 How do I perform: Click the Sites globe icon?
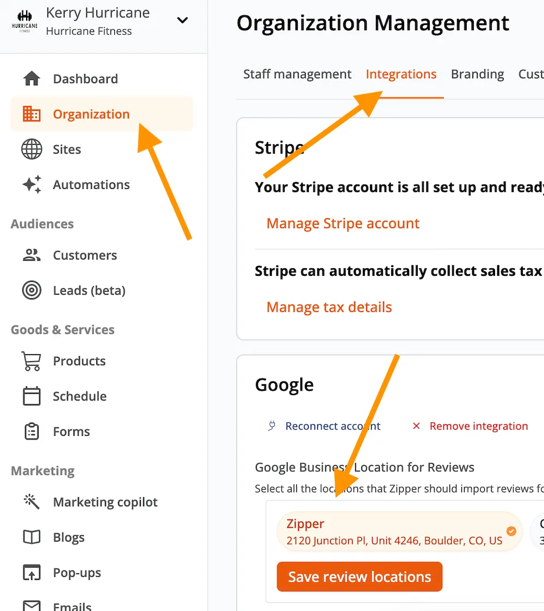click(32, 149)
